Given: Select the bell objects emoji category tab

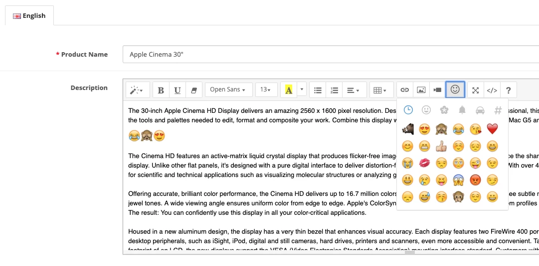Looking at the screenshot, I should tap(462, 110).
